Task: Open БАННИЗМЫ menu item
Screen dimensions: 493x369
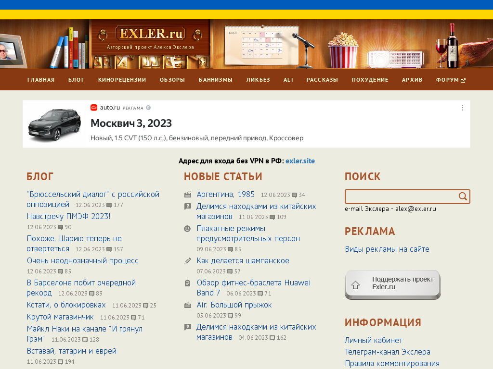Action: click(x=216, y=80)
